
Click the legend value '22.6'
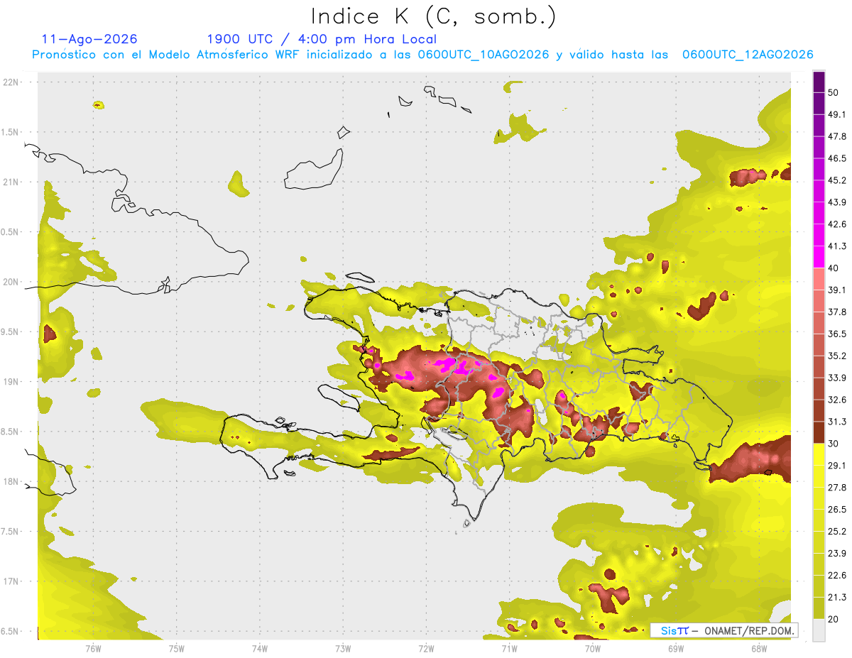(x=837, y=575)
